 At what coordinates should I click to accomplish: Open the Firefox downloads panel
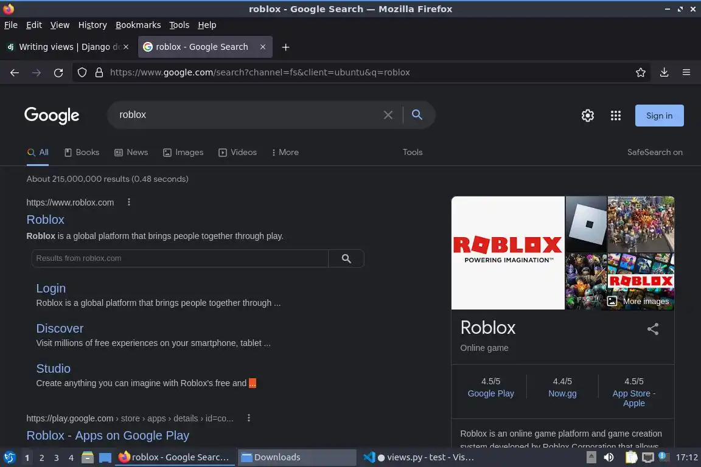[x=664, y=72]
